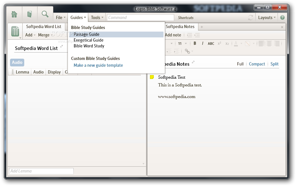
Task: Click the Softpedia Word List document title
Action: (36, 48)
